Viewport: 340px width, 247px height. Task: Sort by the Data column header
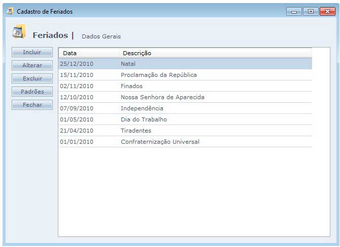[x=88, y=53]
